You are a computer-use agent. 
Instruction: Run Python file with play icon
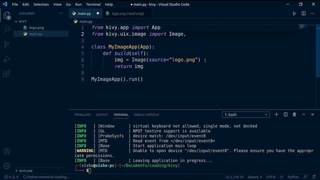coord(294,13)
